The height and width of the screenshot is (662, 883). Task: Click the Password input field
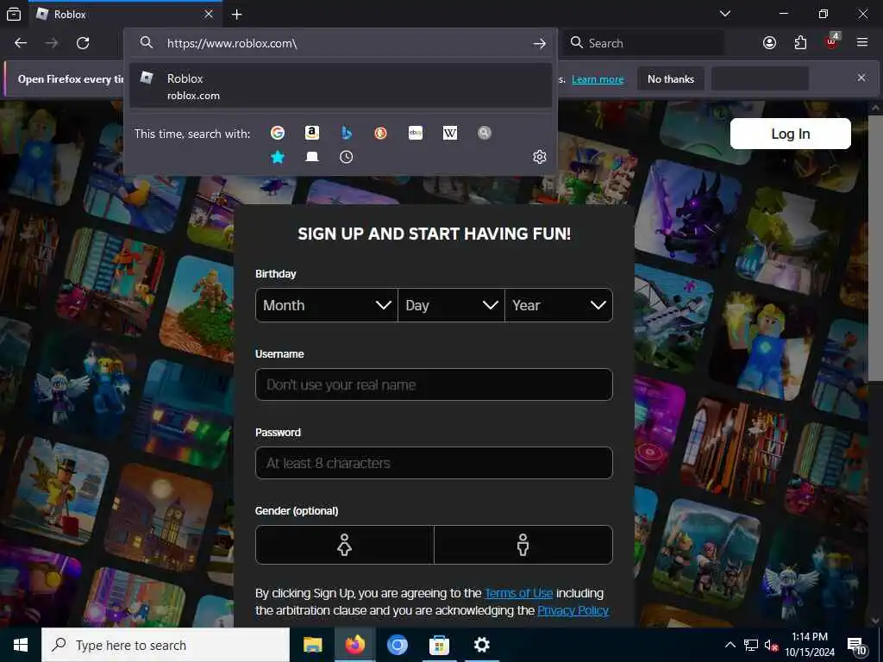[x=434, y=463]
